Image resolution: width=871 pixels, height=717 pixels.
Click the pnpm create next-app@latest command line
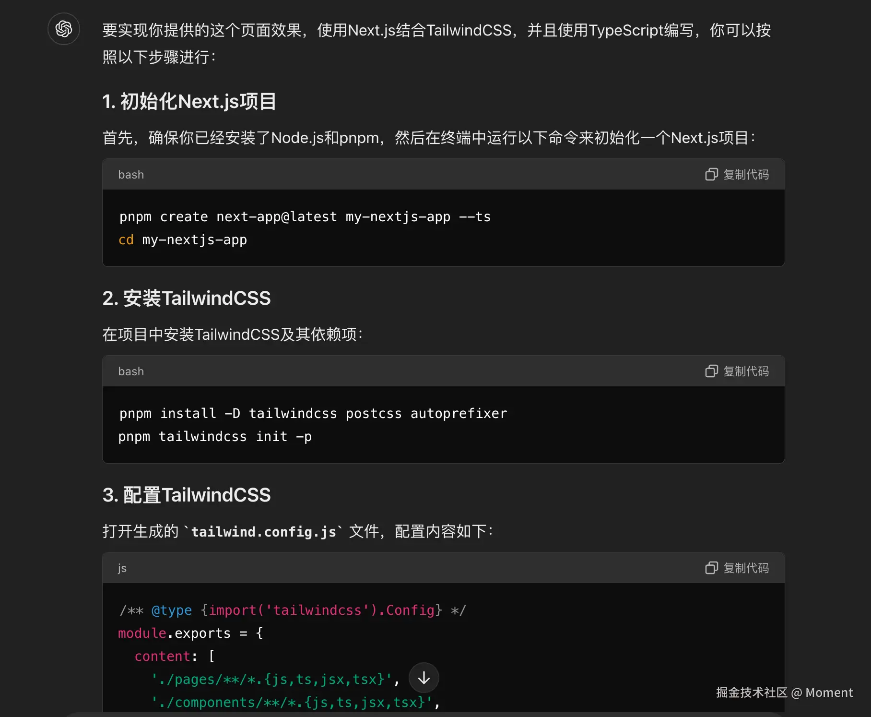click(305, 217)
